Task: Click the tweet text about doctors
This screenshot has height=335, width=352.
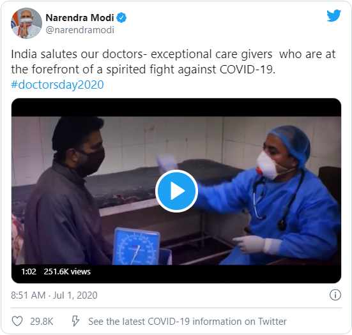Action: 173,61
